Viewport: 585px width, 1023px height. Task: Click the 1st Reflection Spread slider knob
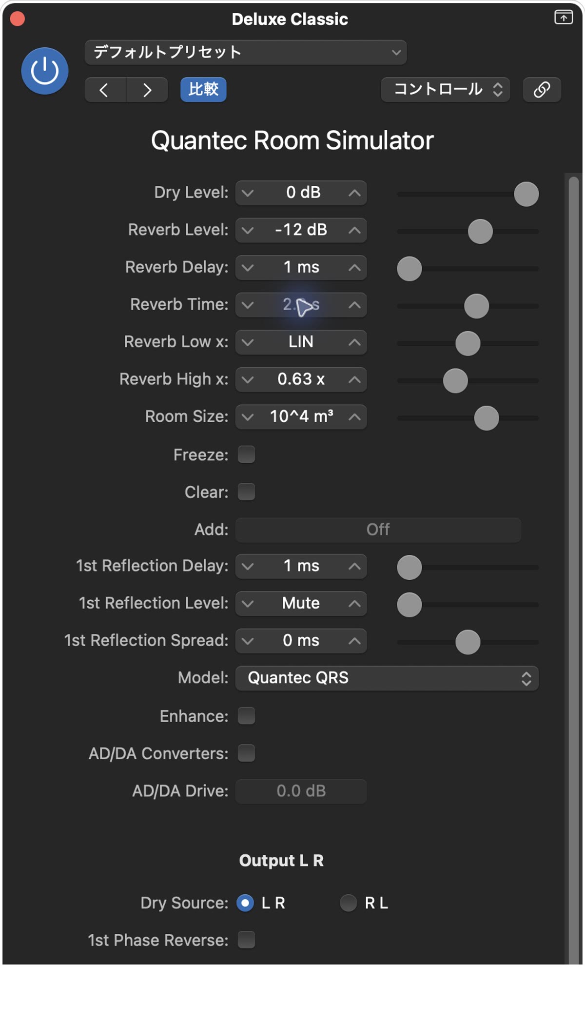tap(468, 642)
